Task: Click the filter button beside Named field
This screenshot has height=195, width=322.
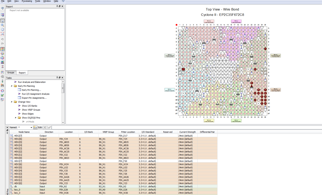Action: pyautogui.click(x=35, y=127)
